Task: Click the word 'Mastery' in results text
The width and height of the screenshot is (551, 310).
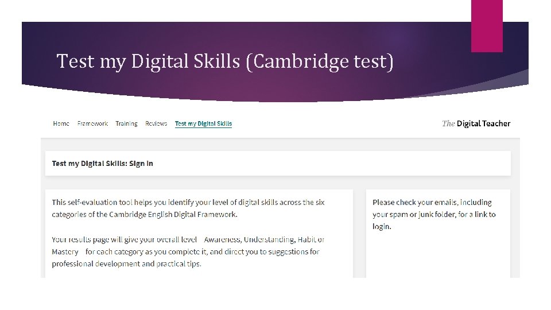Action: (65, 252)
